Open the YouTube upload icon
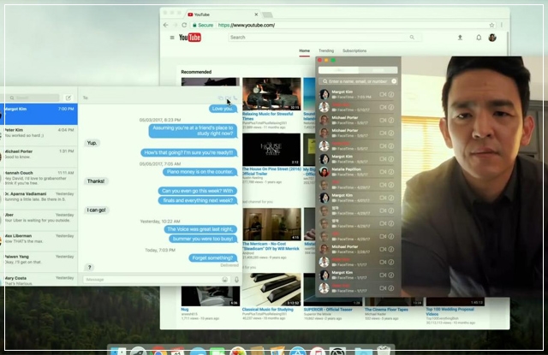 pyautogui.click(x=460, y=38)
